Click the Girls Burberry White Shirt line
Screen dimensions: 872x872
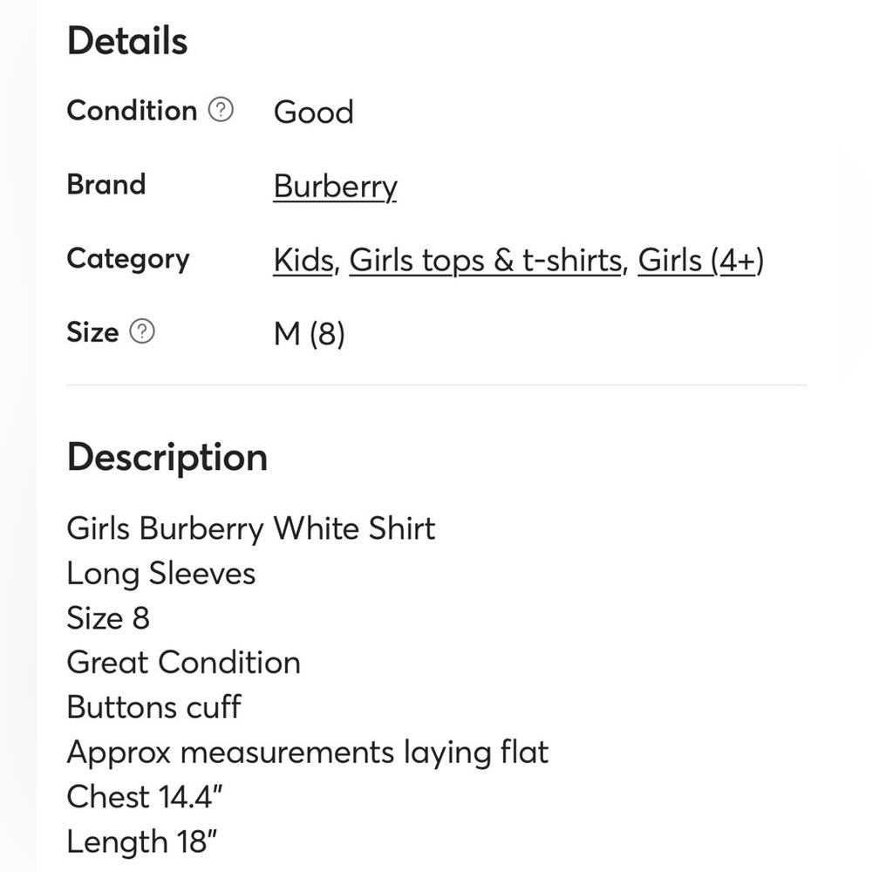(x=251, y=528)
